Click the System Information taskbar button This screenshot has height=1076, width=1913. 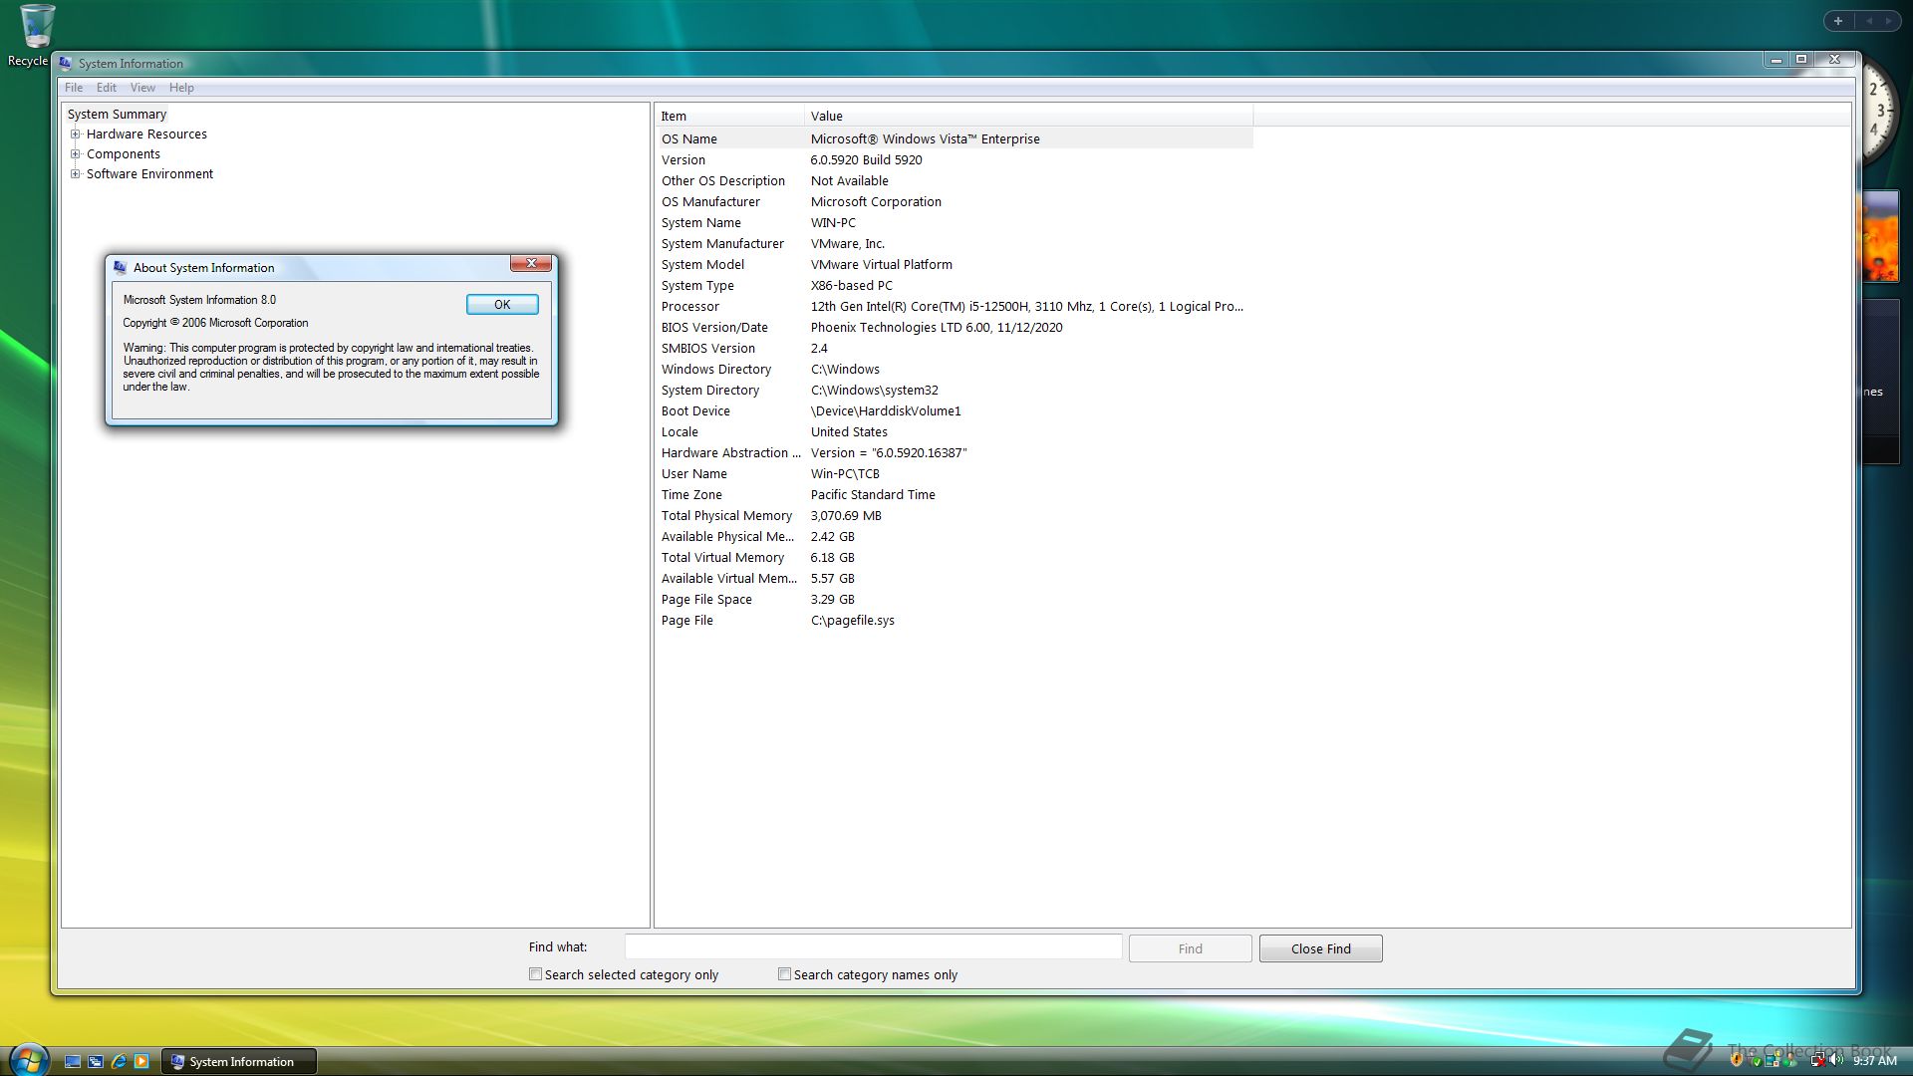click(x=239, y=1061)
